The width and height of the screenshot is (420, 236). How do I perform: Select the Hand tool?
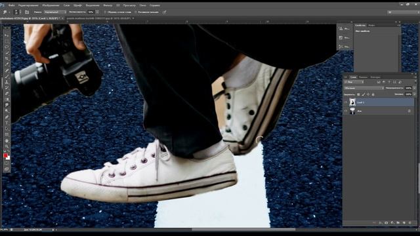(7, 140)
